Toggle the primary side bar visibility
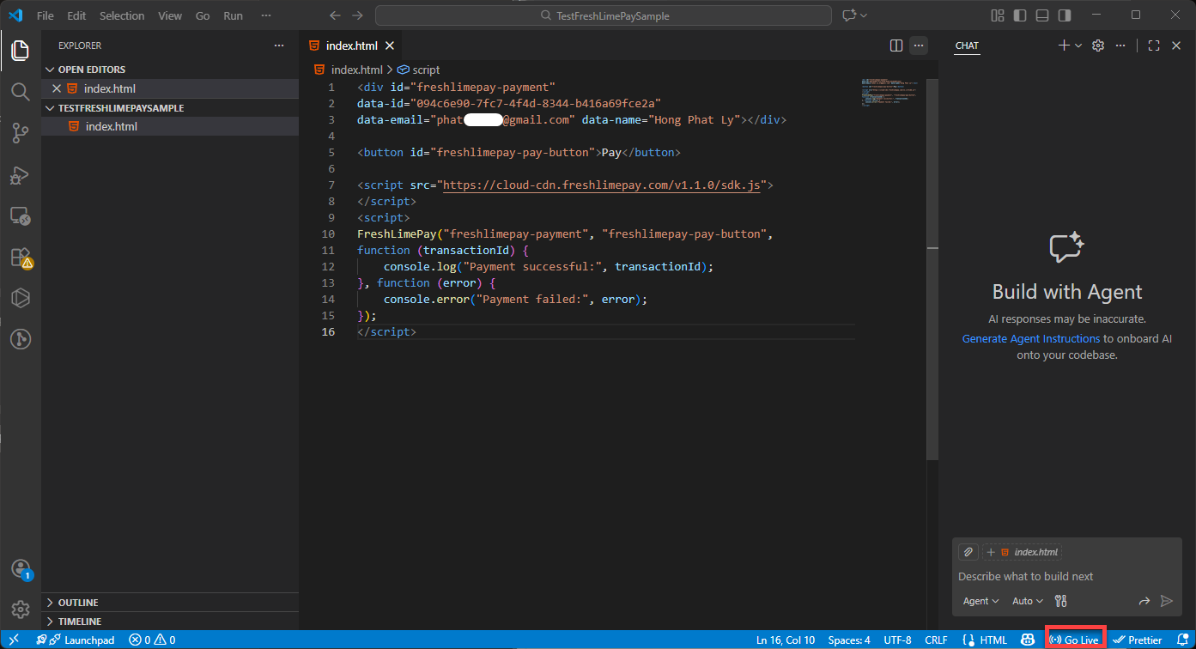 pos(1020,15)
